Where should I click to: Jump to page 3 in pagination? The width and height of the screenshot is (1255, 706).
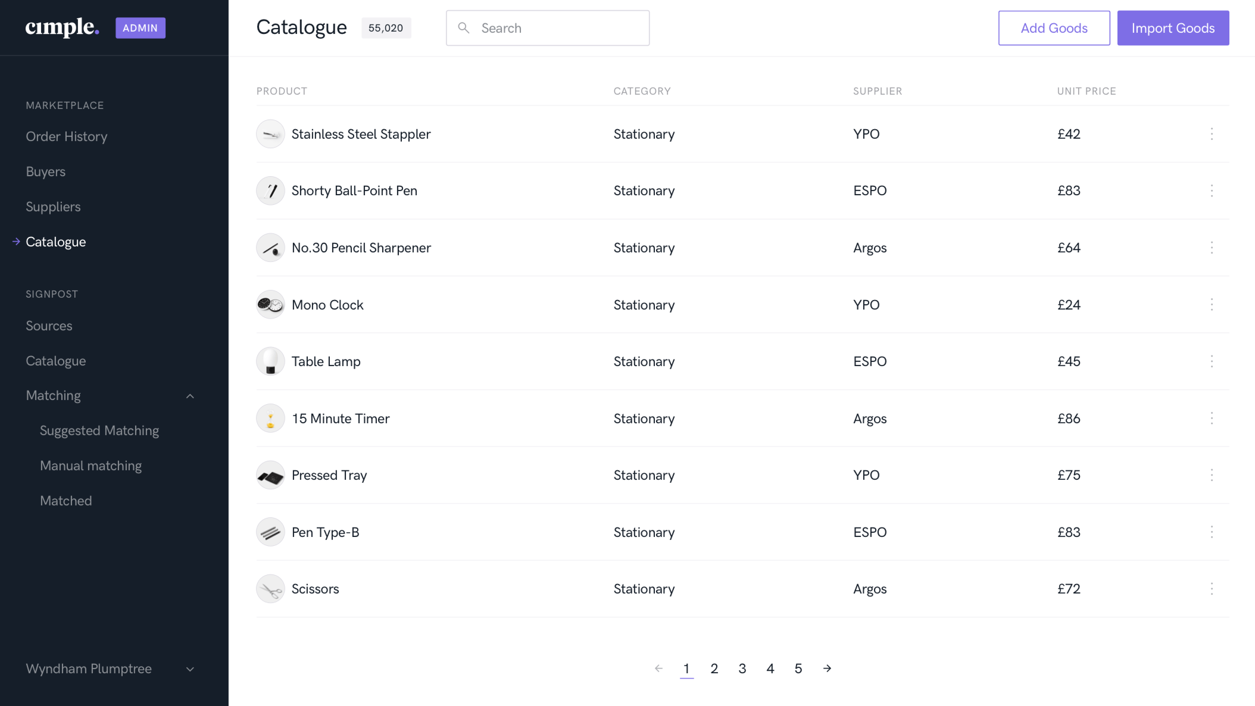coord(742,668)
